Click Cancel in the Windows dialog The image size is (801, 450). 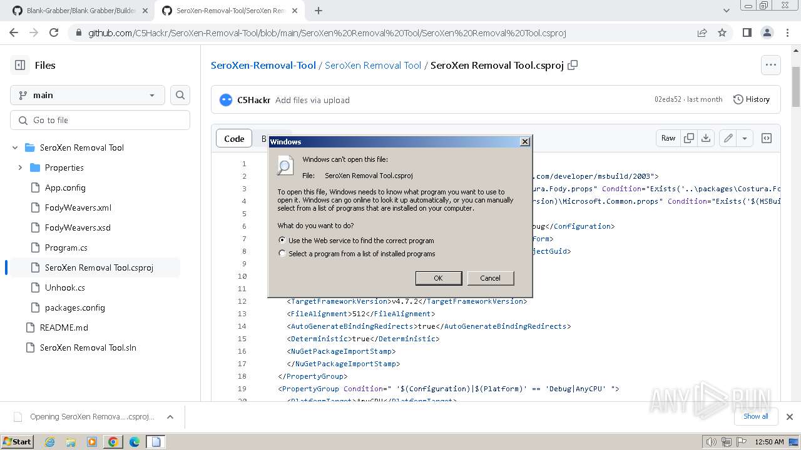490,278
